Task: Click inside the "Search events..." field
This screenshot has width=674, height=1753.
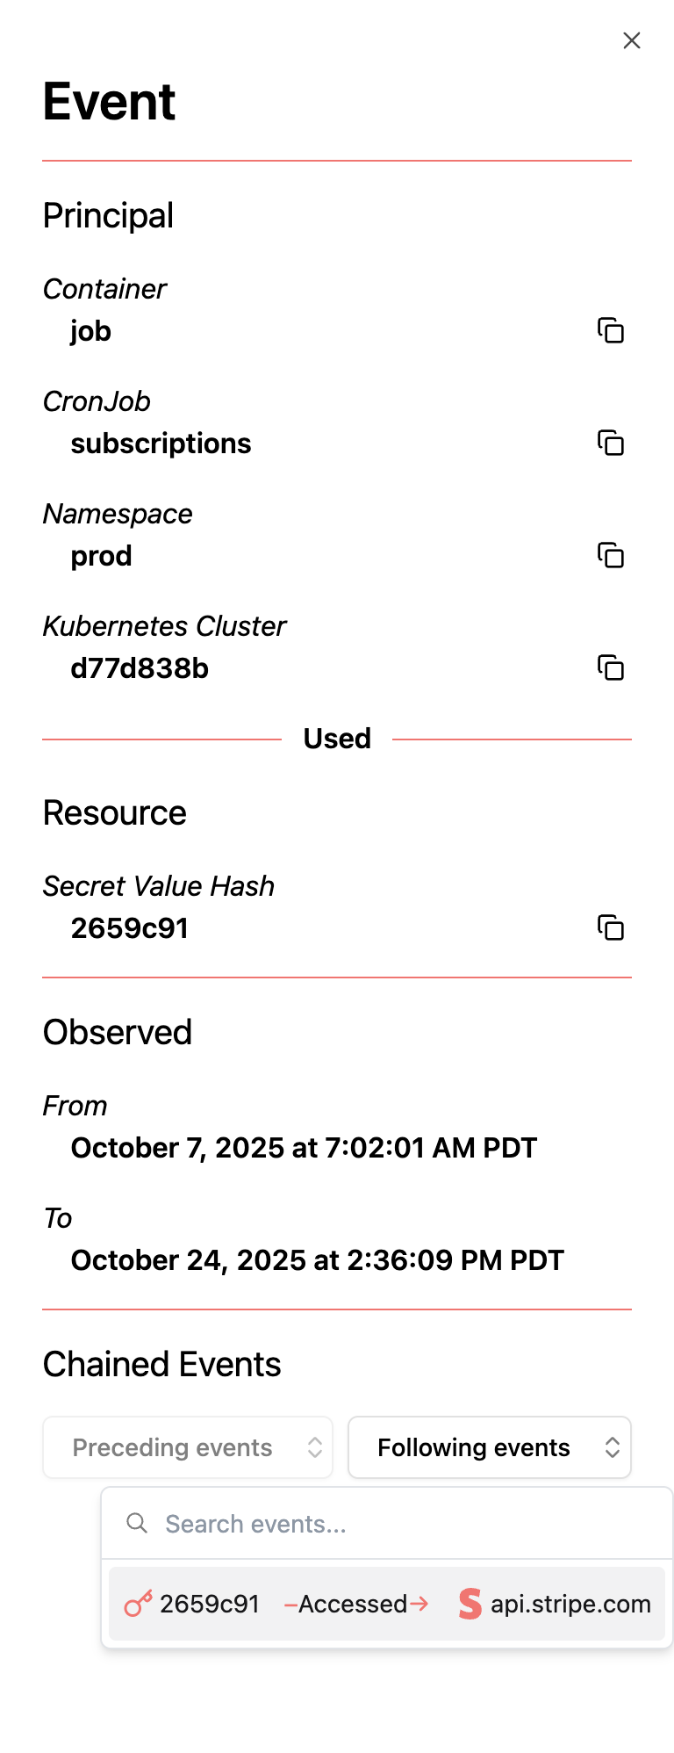Action: pyautogui.click(x=263, y=1524)
